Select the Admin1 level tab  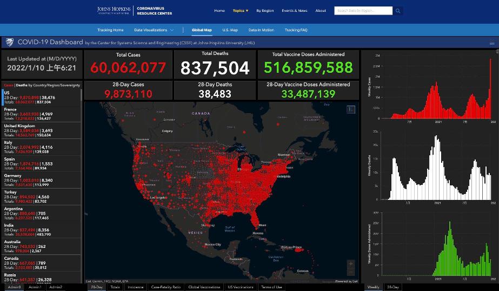pos(35,287)
